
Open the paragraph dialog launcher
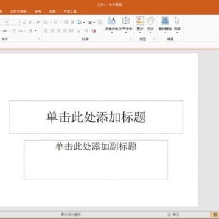click(x=130, y=38)
